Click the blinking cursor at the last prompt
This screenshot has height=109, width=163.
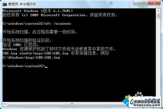[x=46, y=67]
